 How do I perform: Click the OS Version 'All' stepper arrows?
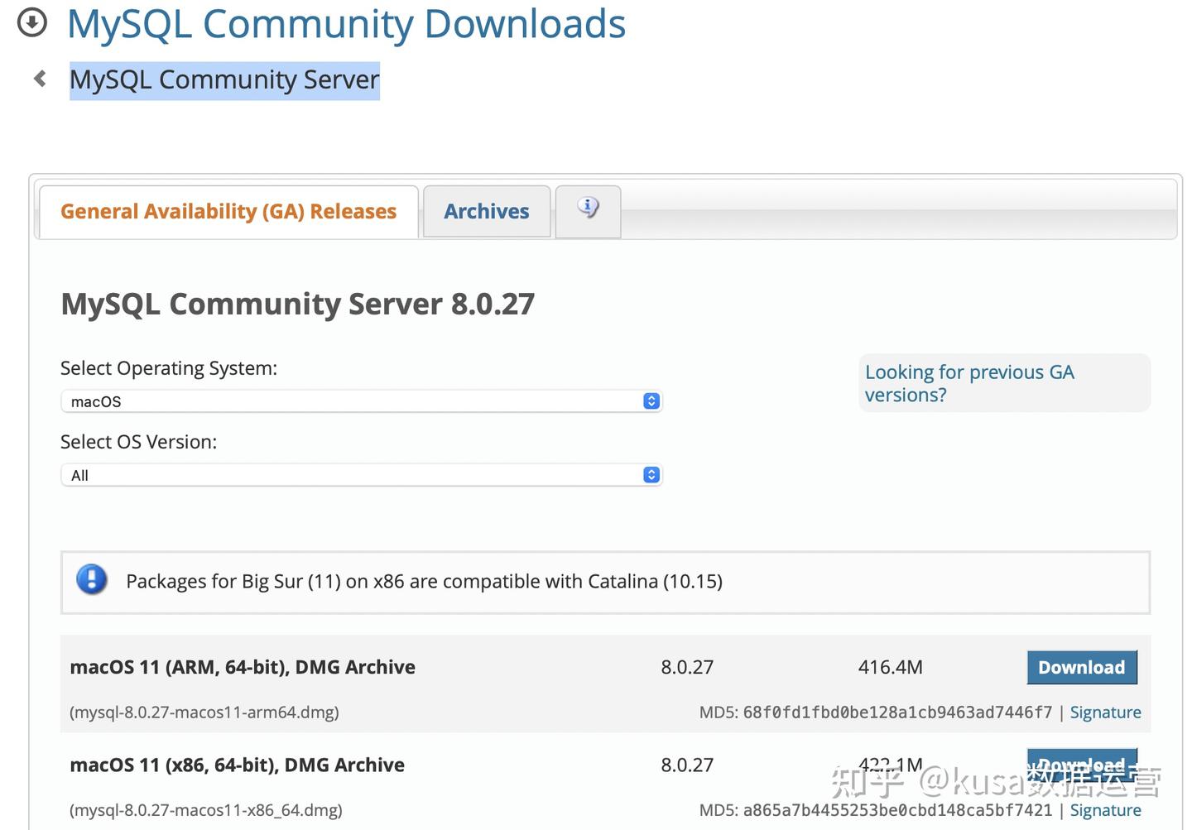[651, 475]
